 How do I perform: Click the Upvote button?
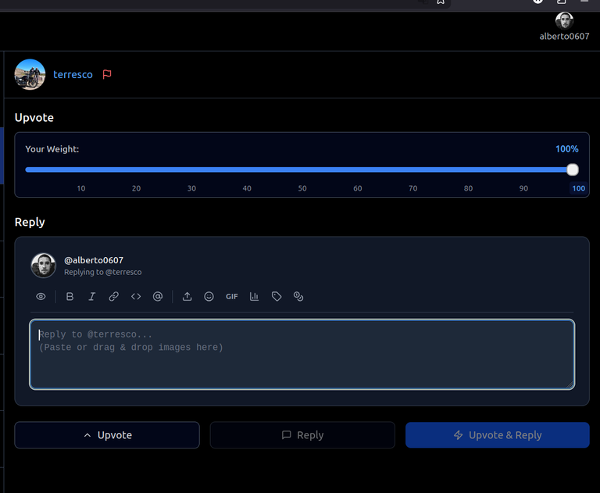pyautogui.click(x=107, y=435)
